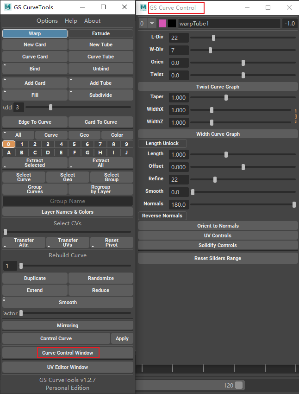Select layer E in letter row

(x=61, y=153)
